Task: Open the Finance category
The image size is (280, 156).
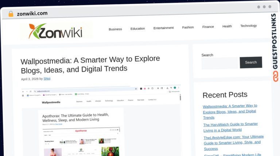Action: click(x=208, y=27)
